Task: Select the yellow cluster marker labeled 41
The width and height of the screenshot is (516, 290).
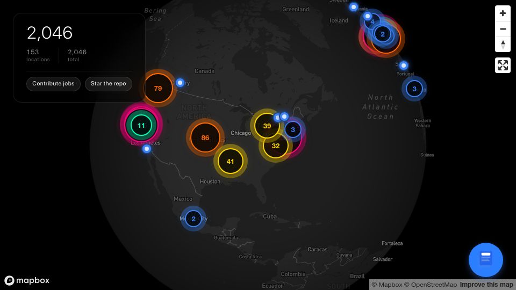Action: (231, 161)
